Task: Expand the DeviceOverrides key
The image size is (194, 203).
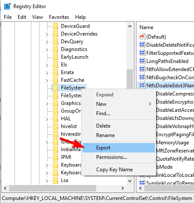Action: click(x=47, y=34)
